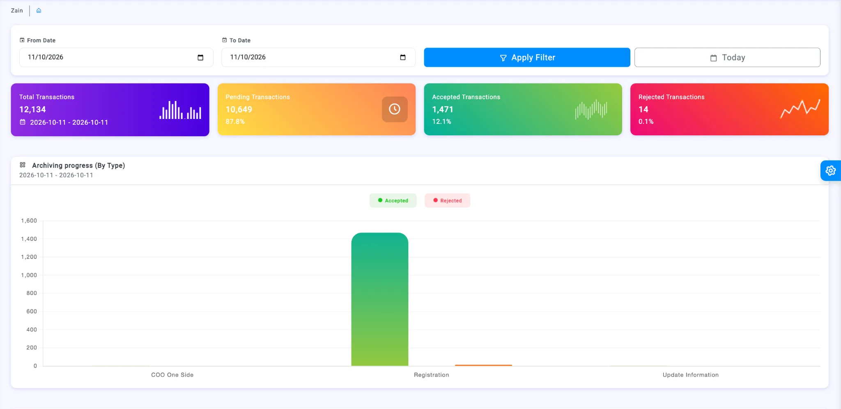Image resolution: width=841 pixels, height=409 pixels.
Task: Toggle the Accepted legend series
Action: (393, 201)
